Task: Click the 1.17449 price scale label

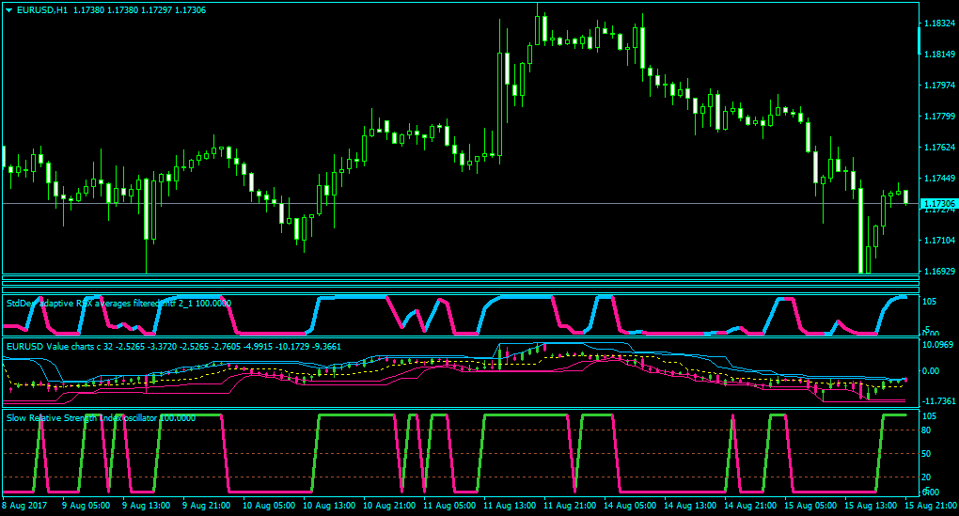Action: pyautogui.click(x=939, y=179)
